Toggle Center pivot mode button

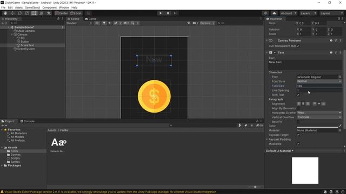pyautogui.click(x=61, y=13)
